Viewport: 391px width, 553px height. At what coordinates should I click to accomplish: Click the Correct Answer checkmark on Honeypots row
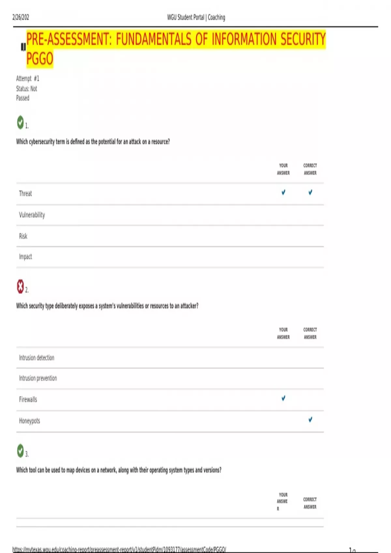pyautogui.click(x=310, y=420)
